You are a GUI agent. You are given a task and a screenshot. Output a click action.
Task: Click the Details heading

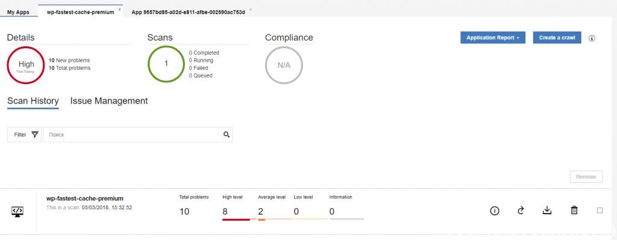pyautogui.click(x=21, y=38)
